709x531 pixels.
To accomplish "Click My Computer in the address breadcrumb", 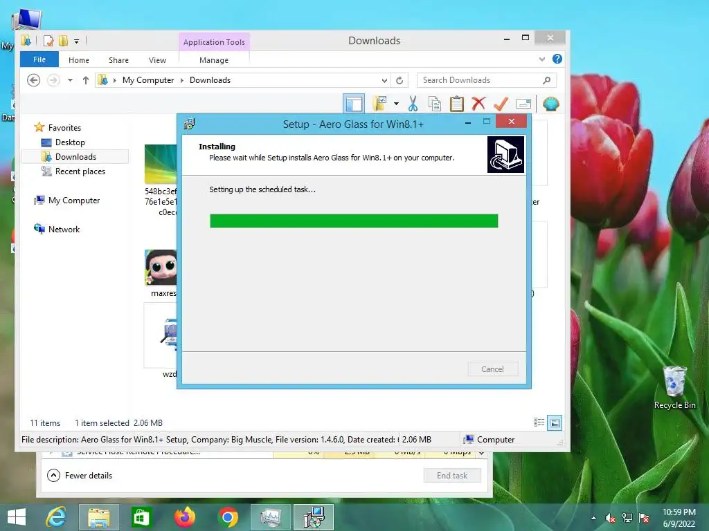I will (148, 80).
